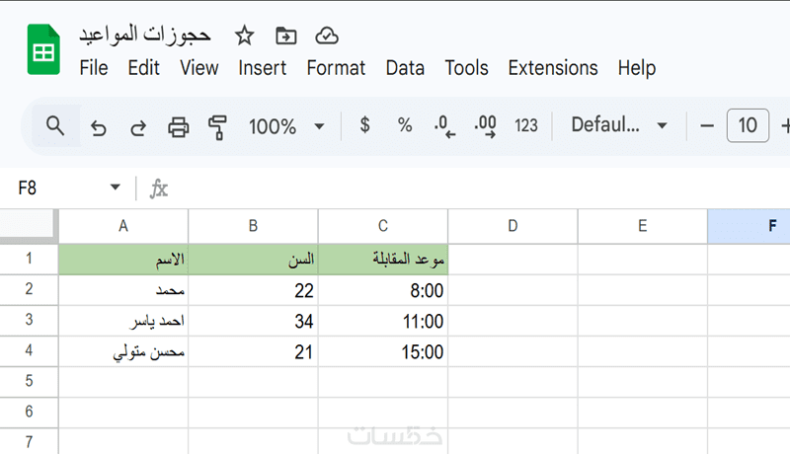
Task: Click the font size field showing 10
Action: [748, 125]
